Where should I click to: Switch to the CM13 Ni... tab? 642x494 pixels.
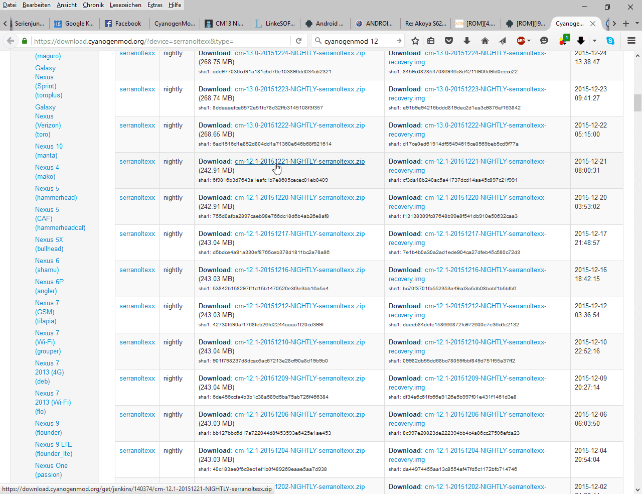[224, 24]
